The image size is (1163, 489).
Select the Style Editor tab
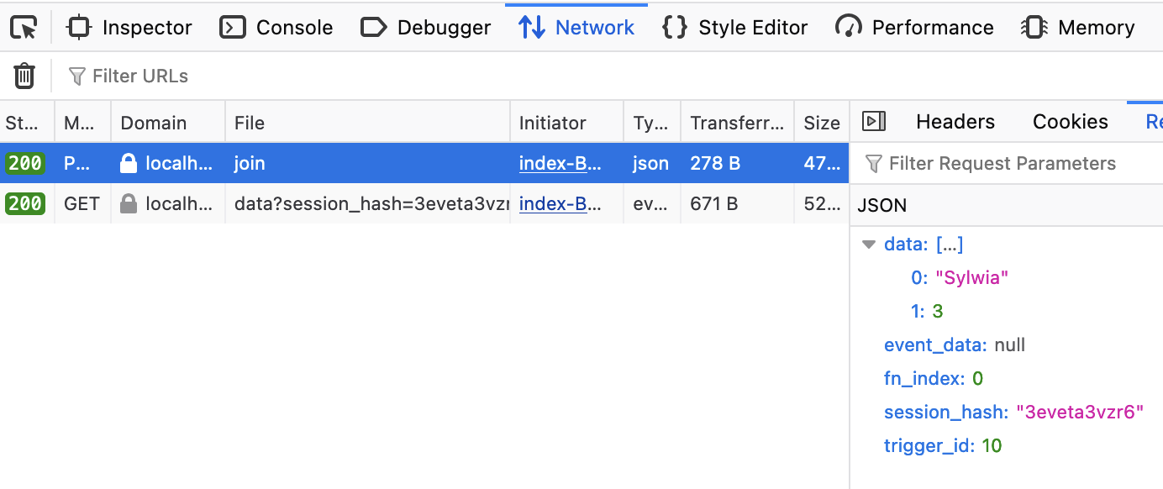(x=735, y=28)
